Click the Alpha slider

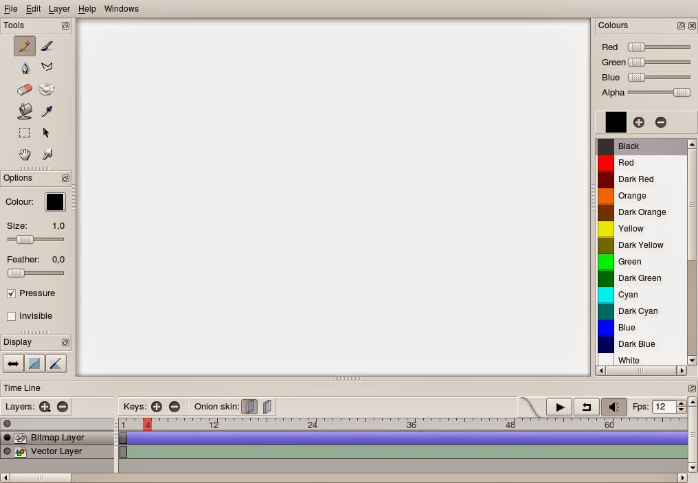coord(659,93)
